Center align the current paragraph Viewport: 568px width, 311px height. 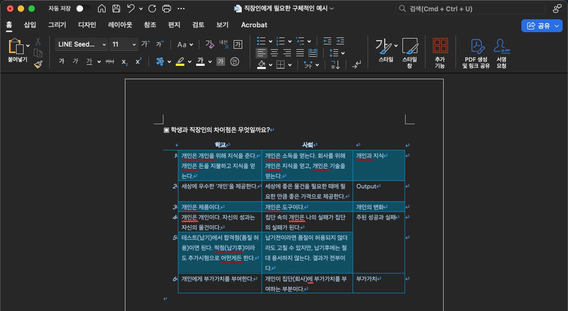point(274,52)
